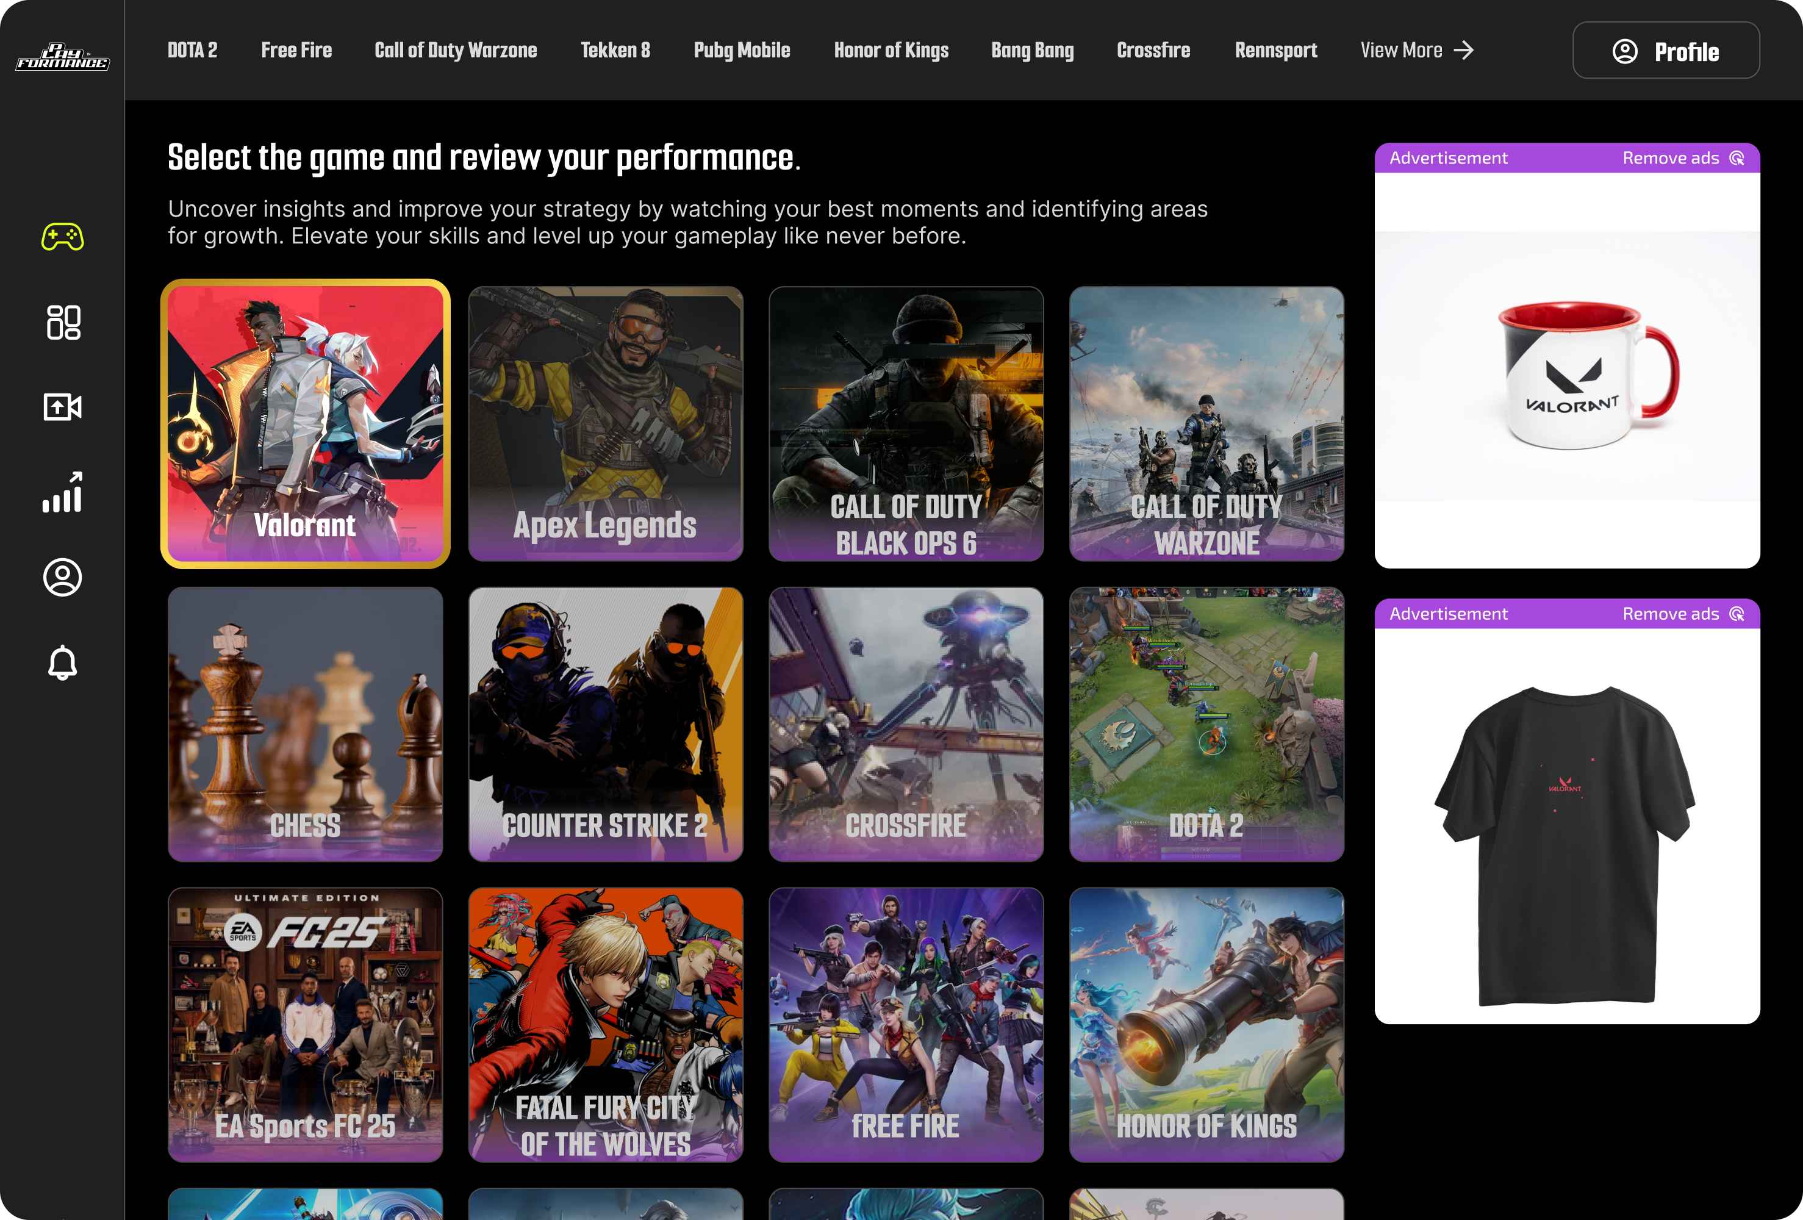The height and width of the screenshot is (1220, 1803).
Task: Open the Profile button
Action: (1665, 51)
